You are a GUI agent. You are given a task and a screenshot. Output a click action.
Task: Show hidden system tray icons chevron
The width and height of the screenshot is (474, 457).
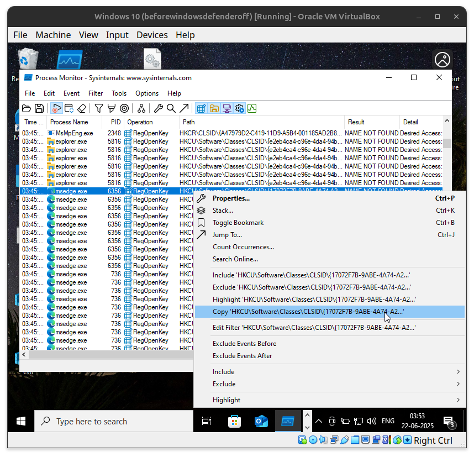pyautogui.click(x=319, y=421)
